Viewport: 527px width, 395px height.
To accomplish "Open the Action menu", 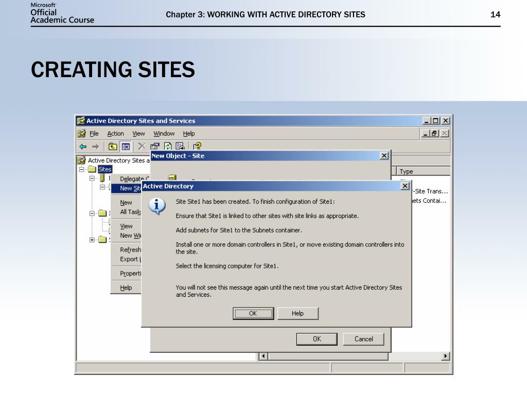I will pyautogui.click(x=116, y=134).
